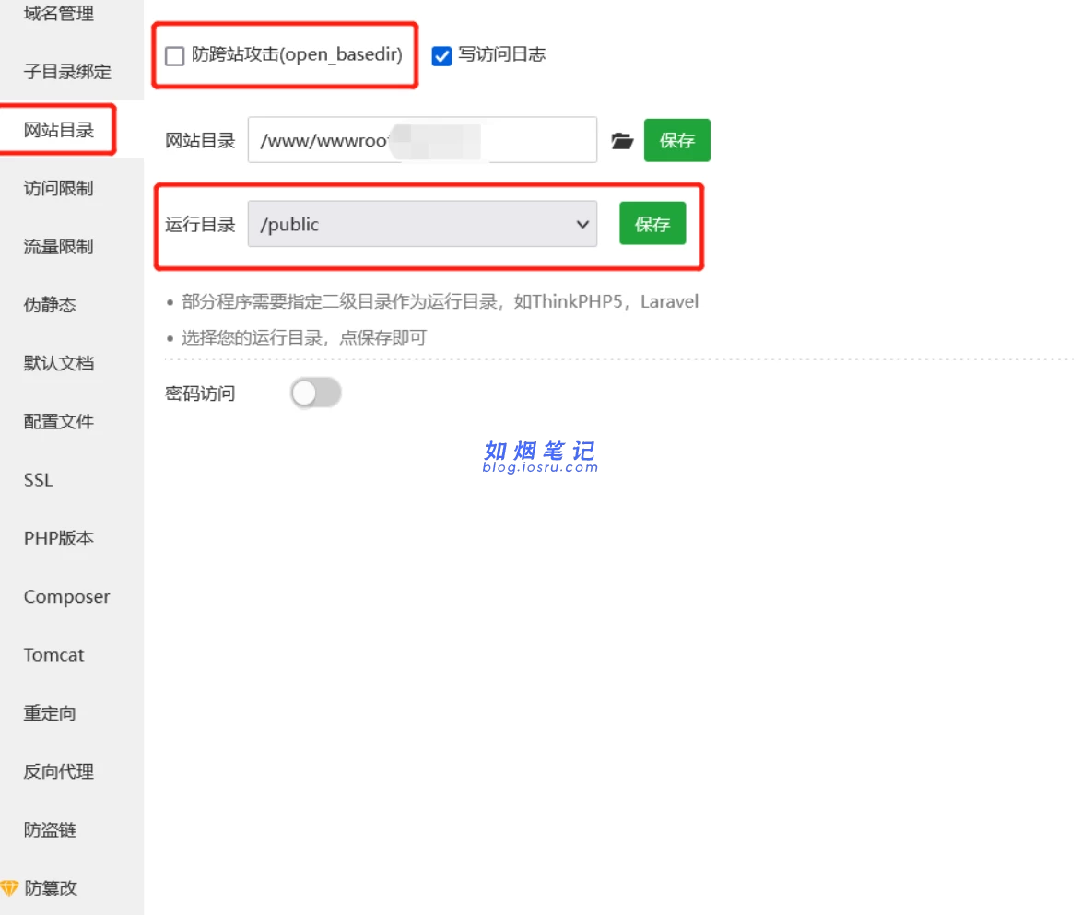Open 域名管理 in the sidebar
The image size is (1081, 915).
pyautogui.click(x=59, y=13)
